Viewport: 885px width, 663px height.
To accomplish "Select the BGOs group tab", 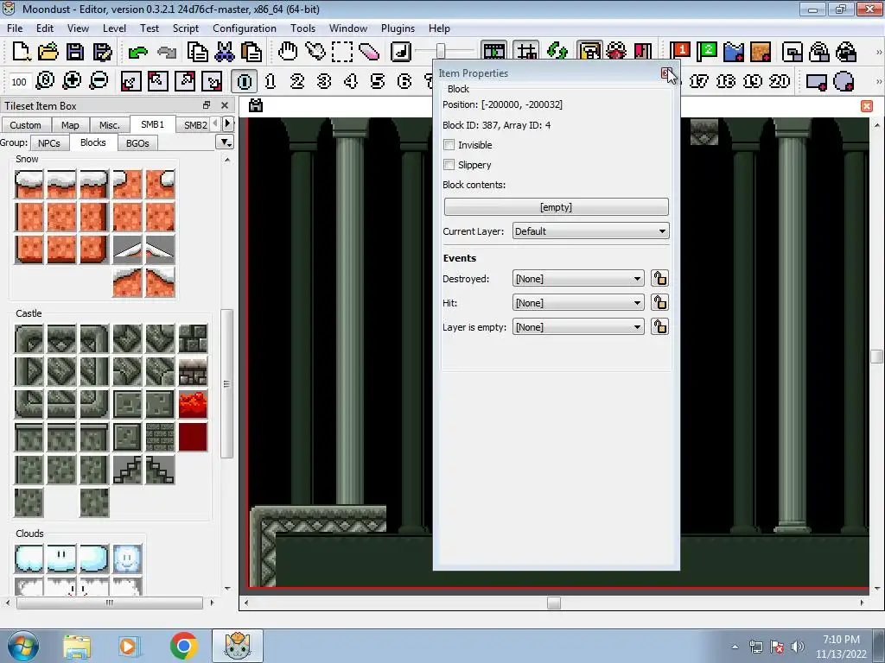I will pos(137,143).
